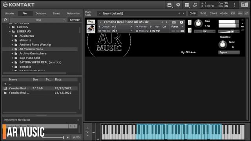Image resolution: width=251 pixels, height=141 pixels.
Task: Expand the AGuitarras folder
Action: pos(12,36)
